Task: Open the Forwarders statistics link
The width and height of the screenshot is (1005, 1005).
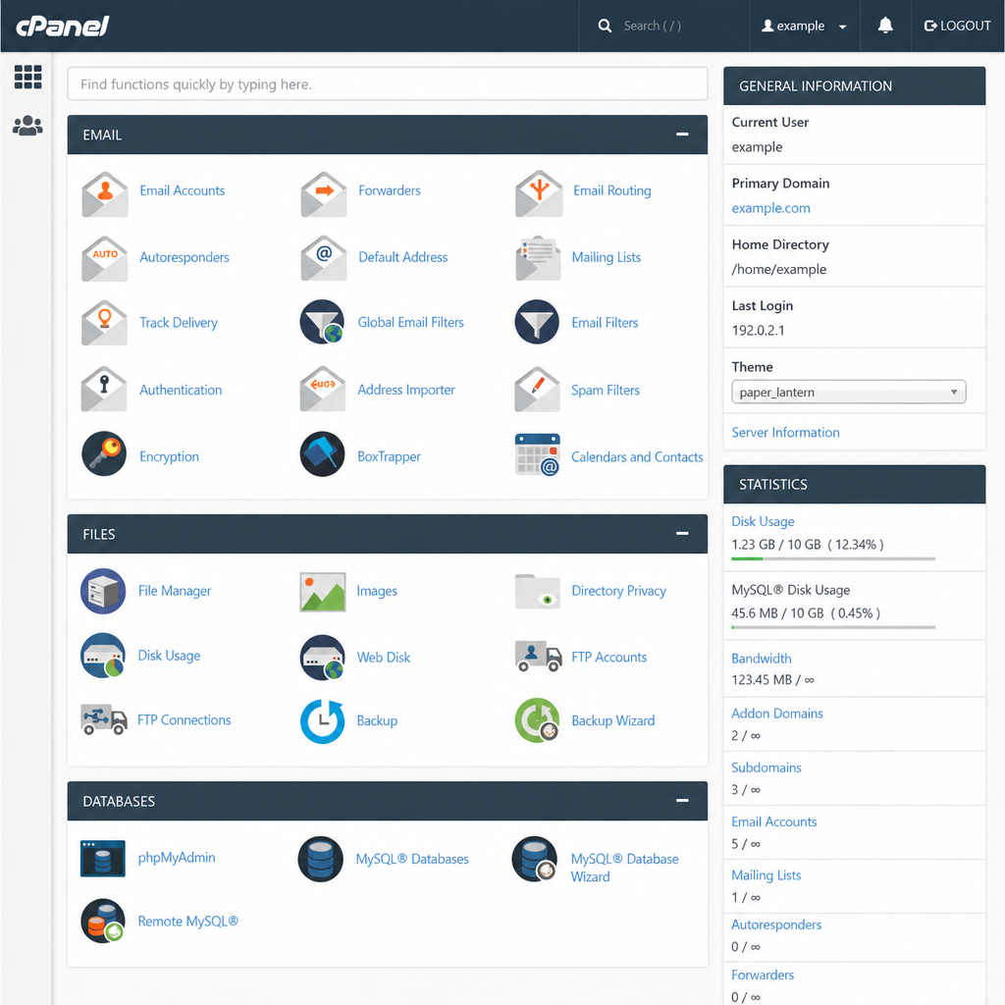Action: (762, 975)
